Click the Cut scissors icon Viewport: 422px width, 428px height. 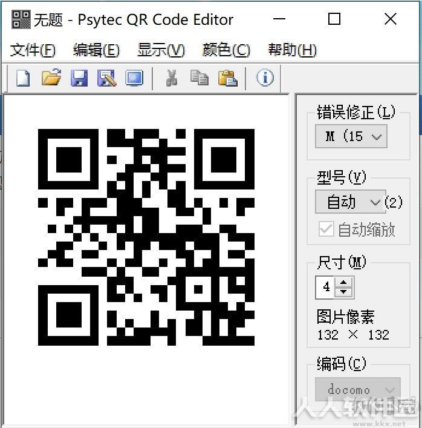click(172, 78)
